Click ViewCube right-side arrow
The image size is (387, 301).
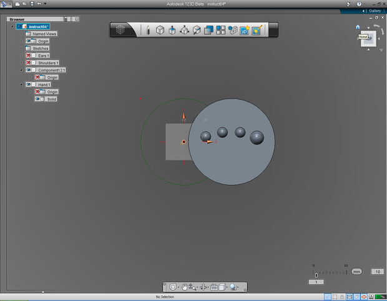[379, 39]
